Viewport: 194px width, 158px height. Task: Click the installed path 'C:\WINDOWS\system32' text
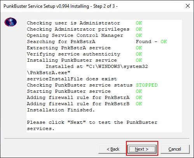[119, 66]
